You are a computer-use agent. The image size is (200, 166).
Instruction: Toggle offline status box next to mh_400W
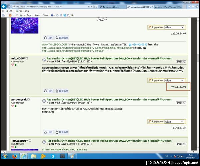(27, 58)
